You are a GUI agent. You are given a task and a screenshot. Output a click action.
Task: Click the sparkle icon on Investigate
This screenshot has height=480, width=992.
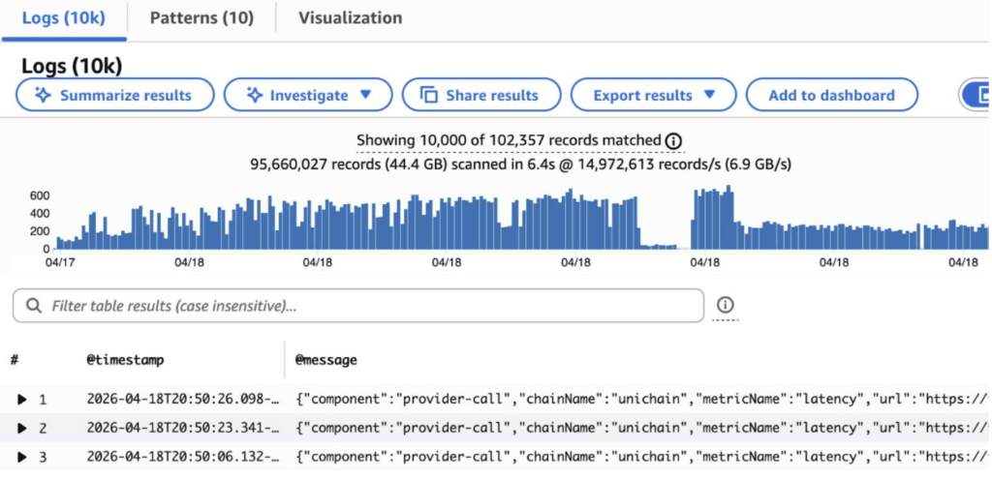(x=255, y=95)
